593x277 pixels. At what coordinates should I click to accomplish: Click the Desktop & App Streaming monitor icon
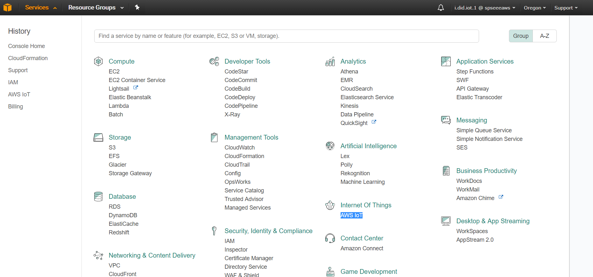[446, 221]
